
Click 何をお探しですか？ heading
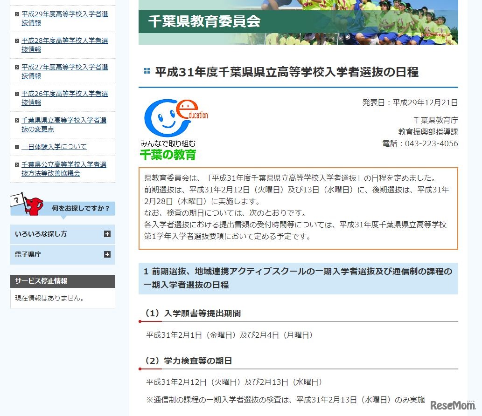point(81,208)
